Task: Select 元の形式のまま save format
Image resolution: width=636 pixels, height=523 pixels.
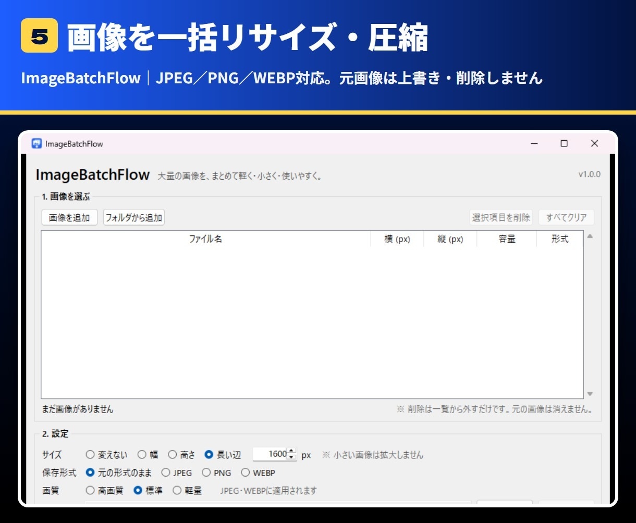Action: (119, 473)
